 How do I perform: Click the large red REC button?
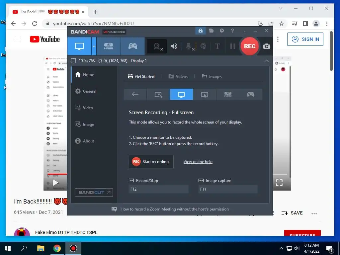point(250,46)
